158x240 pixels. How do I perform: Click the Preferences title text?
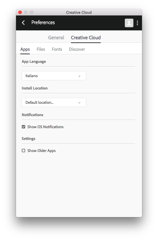(x=43, y=22)
